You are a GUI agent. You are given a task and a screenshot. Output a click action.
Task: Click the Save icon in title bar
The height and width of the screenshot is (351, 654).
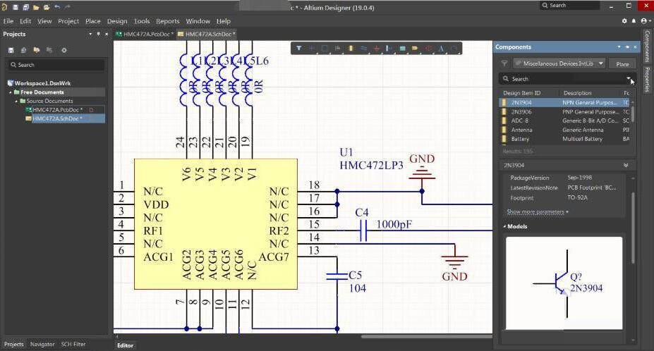(x=16, y=7)
